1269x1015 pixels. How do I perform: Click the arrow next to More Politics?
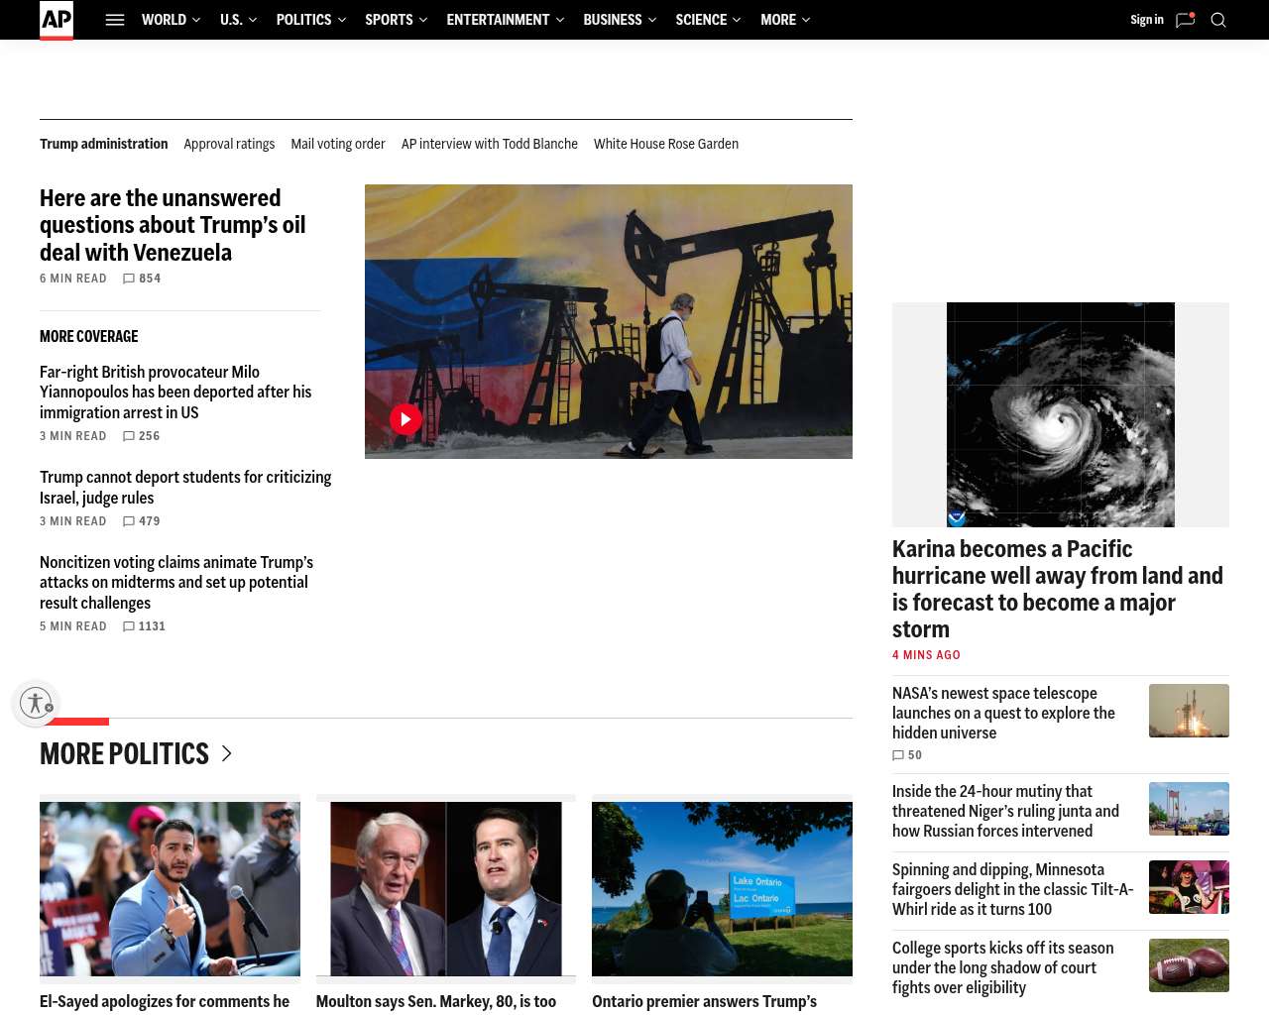[226, 754]
